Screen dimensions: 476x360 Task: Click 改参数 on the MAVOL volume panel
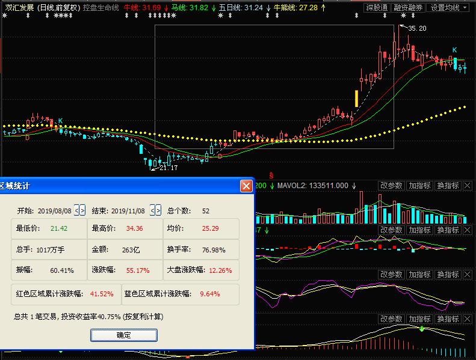coord(391,186)
